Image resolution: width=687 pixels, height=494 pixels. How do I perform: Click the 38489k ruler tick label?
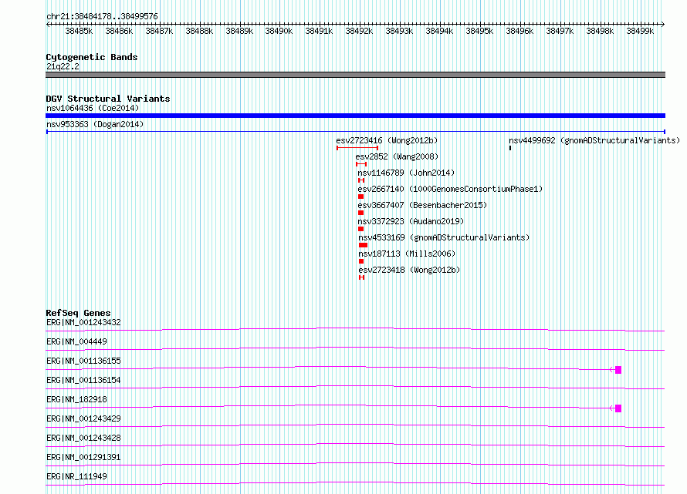coord(239,31)
